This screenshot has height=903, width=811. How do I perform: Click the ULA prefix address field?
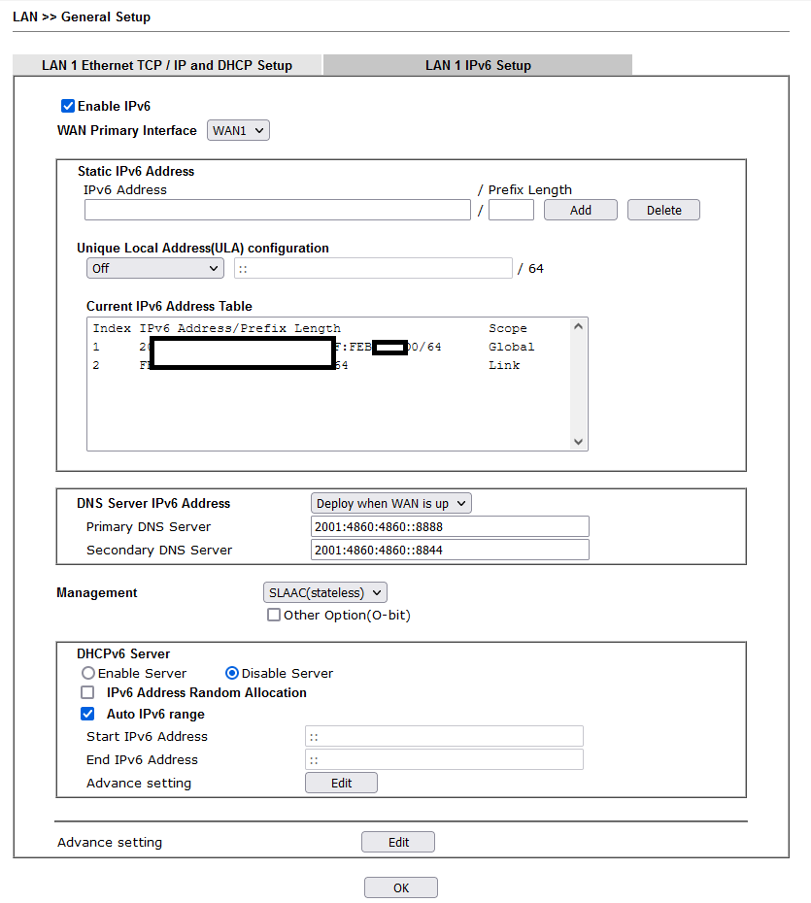[373, 268]
